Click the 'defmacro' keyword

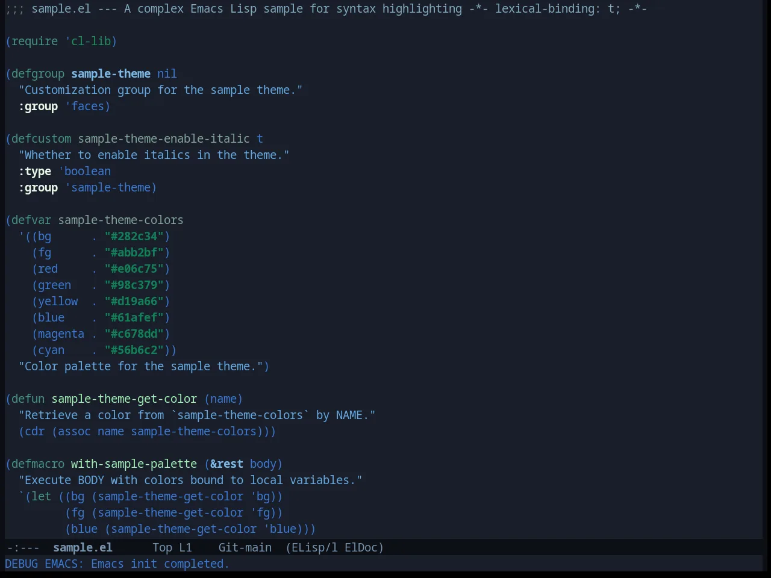pyautogui.click(x=38, y=464)
